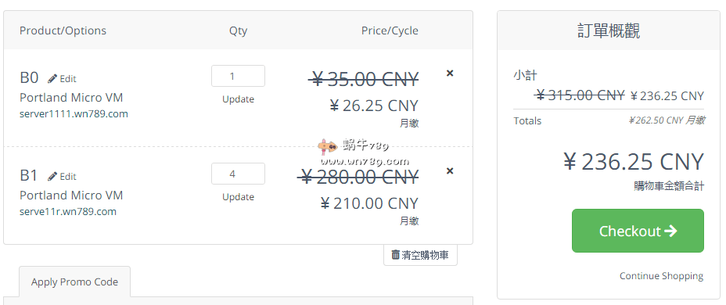This screenshot has width=726, height=305.
Task: Click the arrow icon on the Checkout button
Action: coord(670,231)
